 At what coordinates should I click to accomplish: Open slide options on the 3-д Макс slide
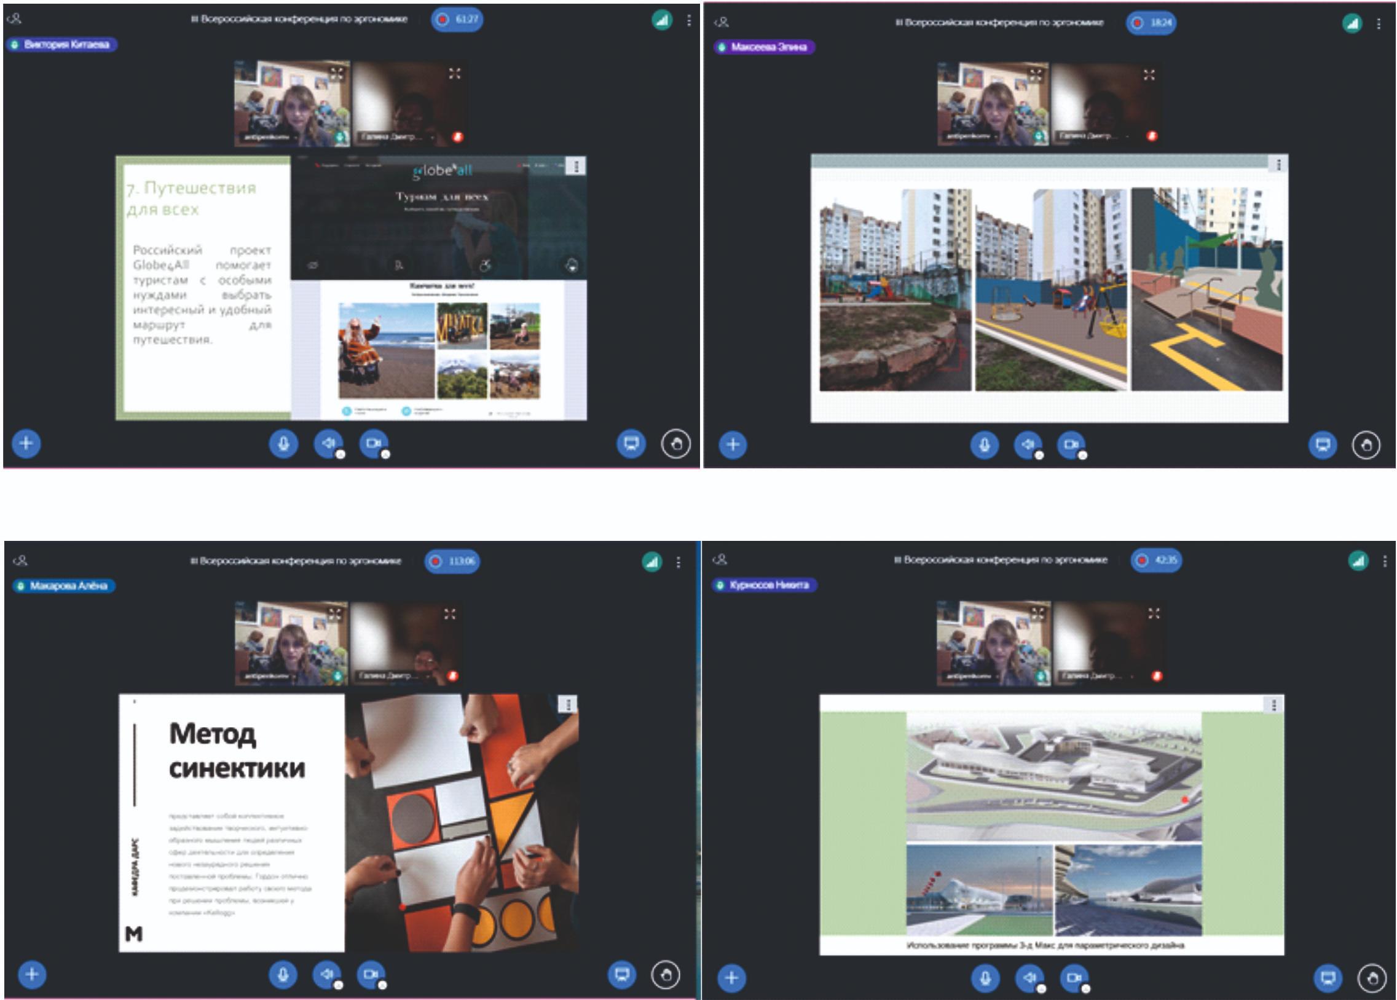[1273, 704]
